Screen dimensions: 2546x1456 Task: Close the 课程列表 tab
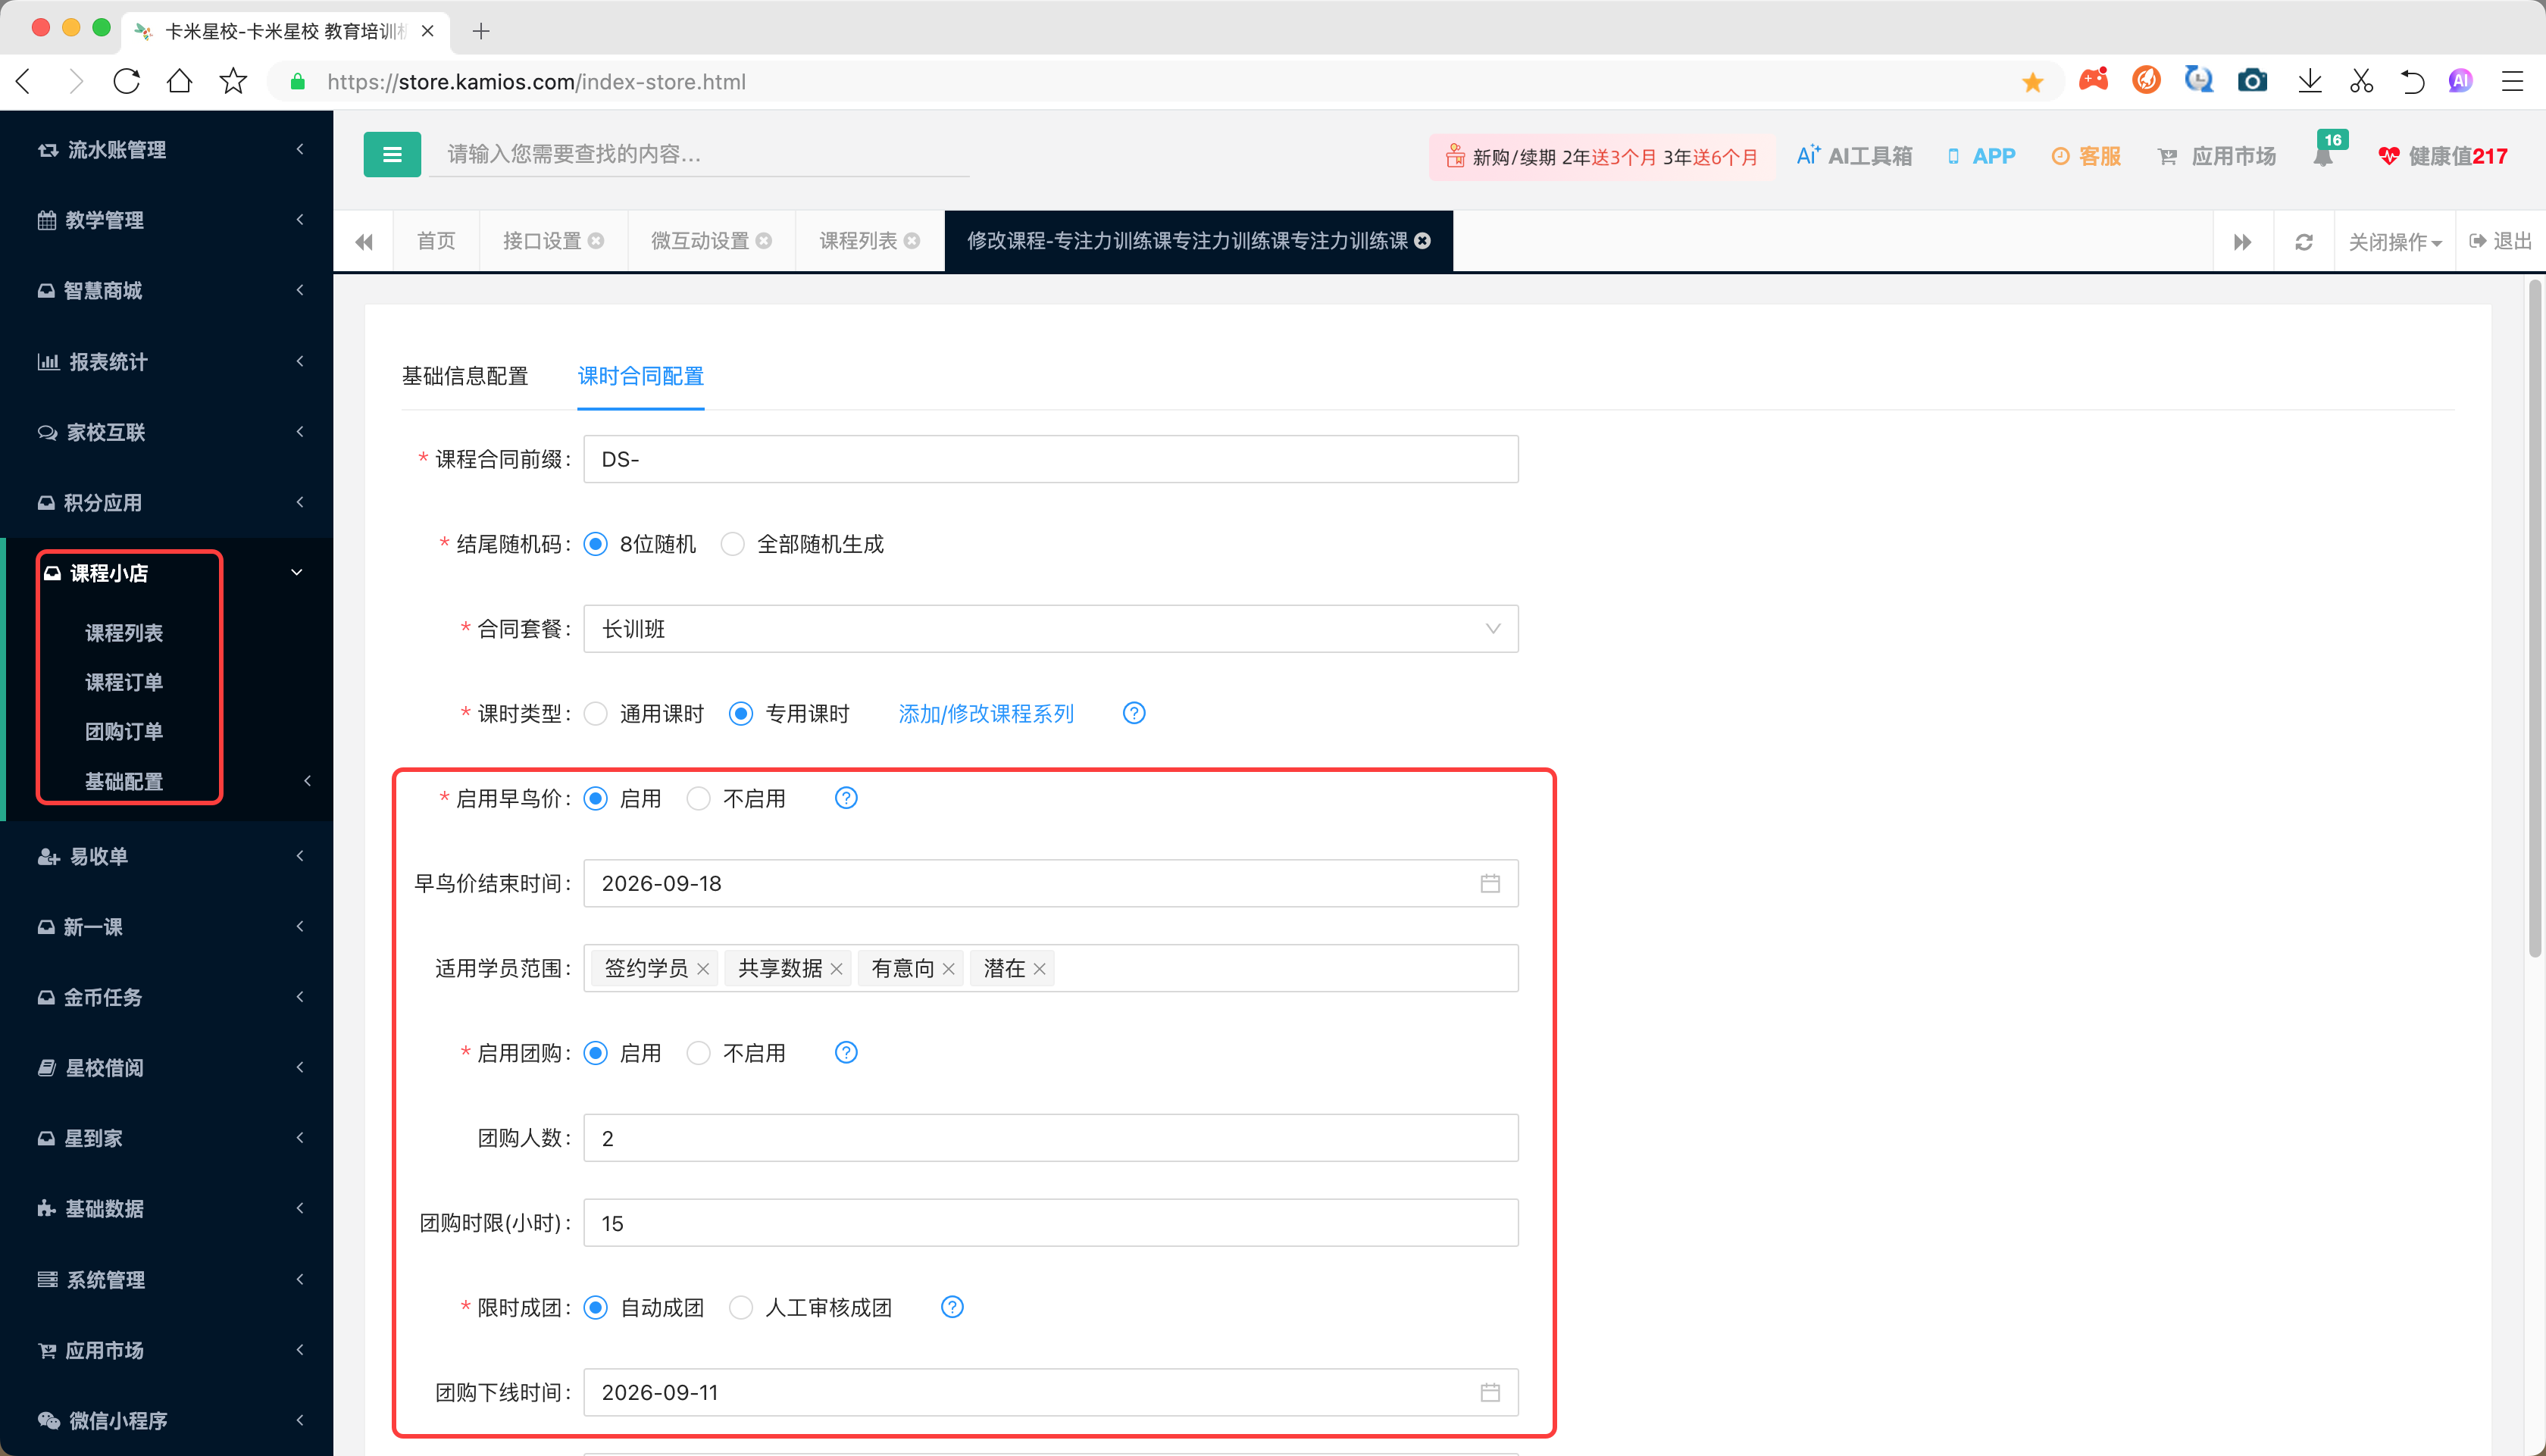point(912,241)
